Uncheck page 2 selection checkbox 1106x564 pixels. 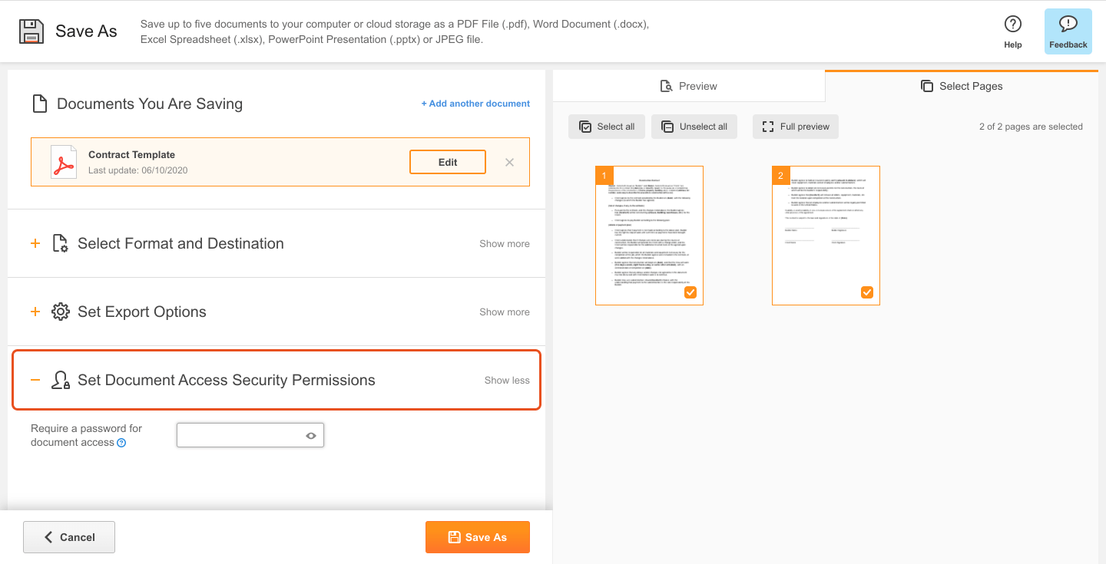click(x=867, y=292)
